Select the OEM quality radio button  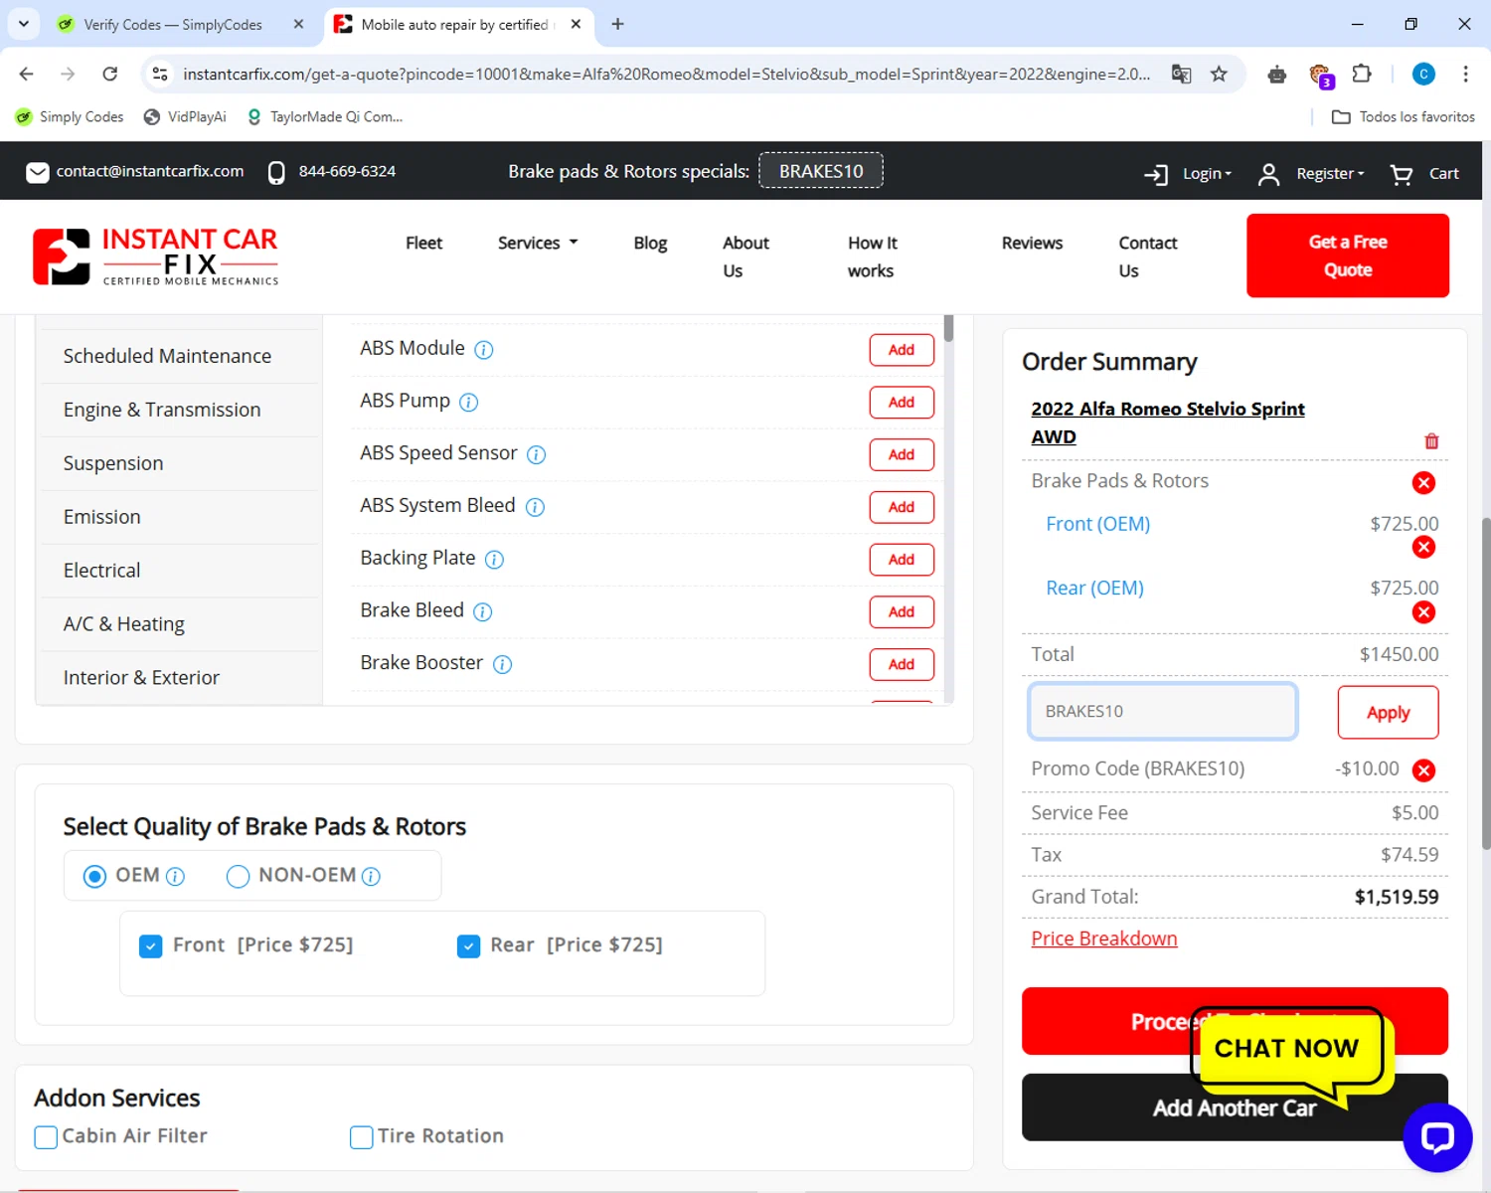tap(94, 877)
